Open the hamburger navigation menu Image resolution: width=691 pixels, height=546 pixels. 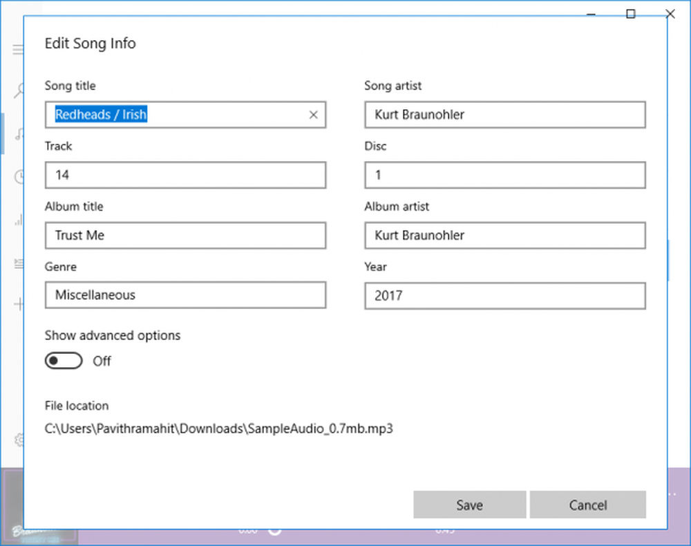18,49
